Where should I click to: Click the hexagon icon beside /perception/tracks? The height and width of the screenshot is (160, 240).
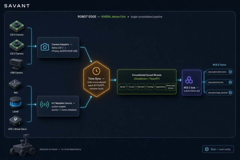[230, 82]
